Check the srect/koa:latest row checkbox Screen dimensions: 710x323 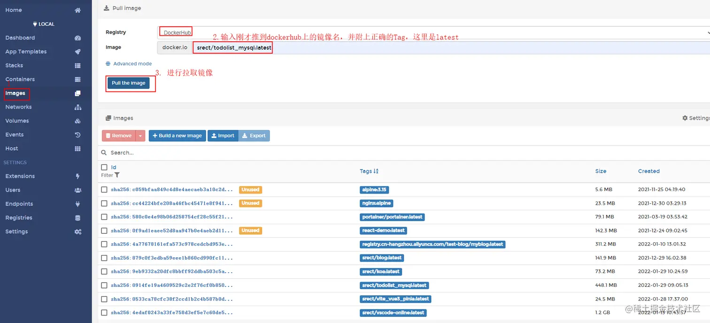click(104, 271)
